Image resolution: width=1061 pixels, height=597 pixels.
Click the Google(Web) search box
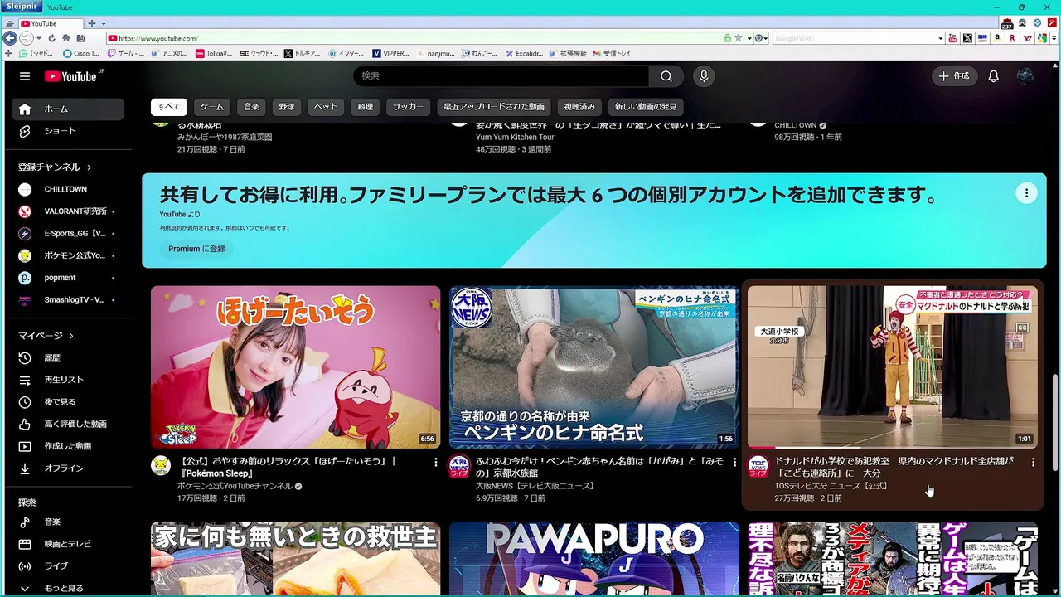855,38
